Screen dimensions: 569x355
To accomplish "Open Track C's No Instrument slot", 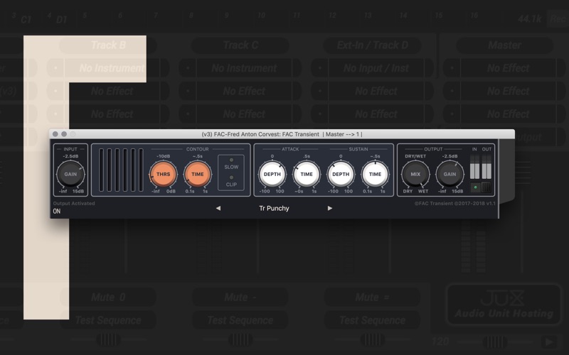I will click(244, 68).
